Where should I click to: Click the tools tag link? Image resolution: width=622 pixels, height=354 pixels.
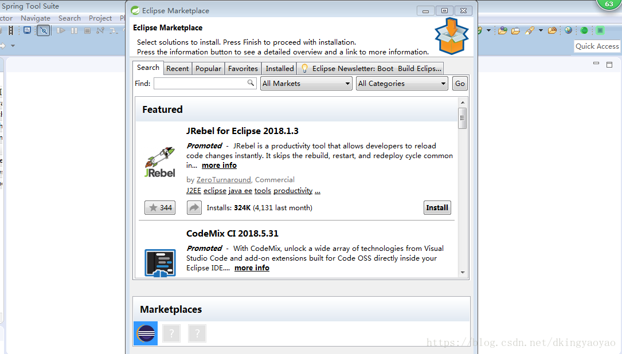click(x=263, y=191)
